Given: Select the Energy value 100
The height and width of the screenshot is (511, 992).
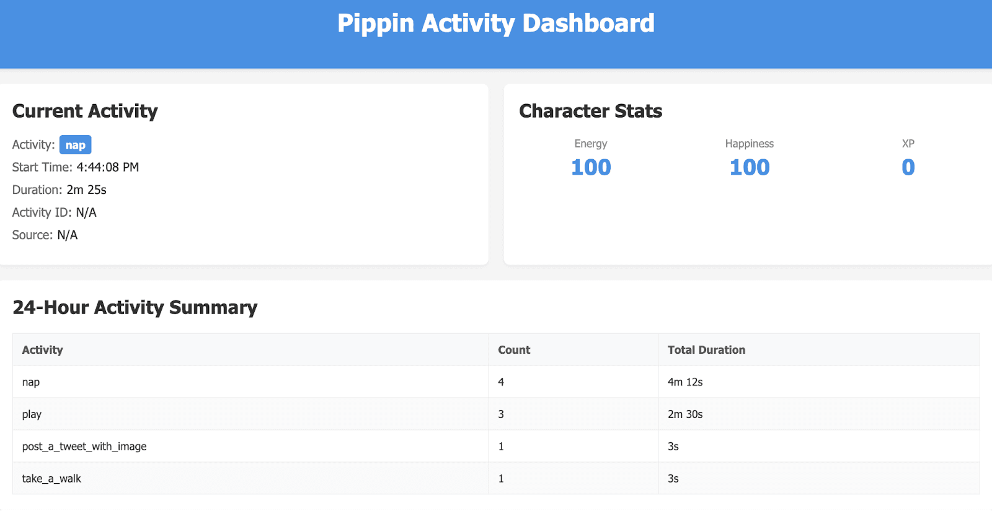Looking at the screenshot, I should (590, 167).
